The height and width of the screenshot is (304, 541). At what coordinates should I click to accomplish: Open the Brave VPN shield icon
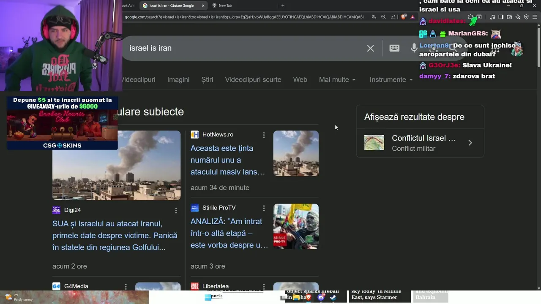point(526,17)
